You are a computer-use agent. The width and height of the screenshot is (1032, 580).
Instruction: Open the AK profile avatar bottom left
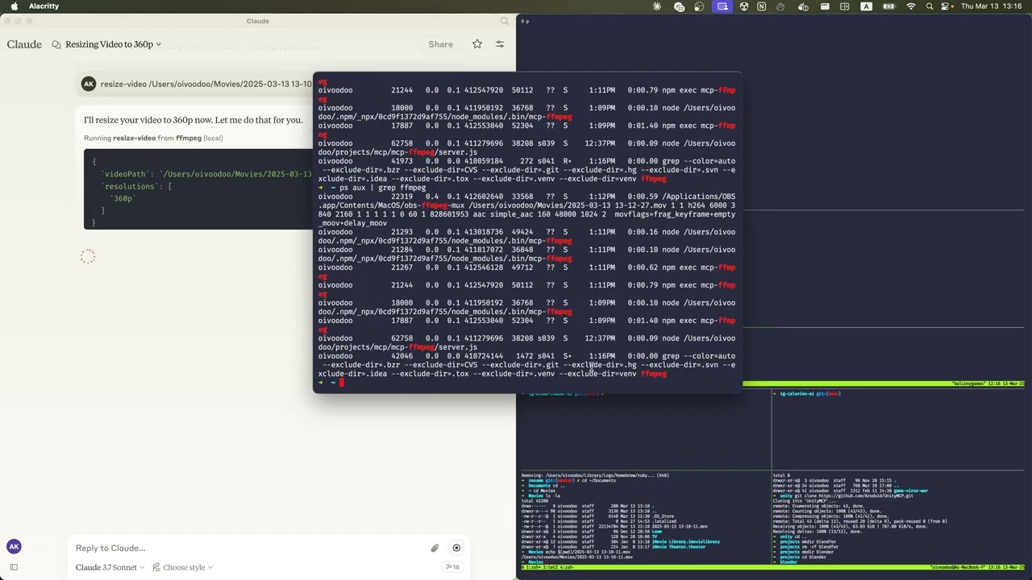coord(14,547)
